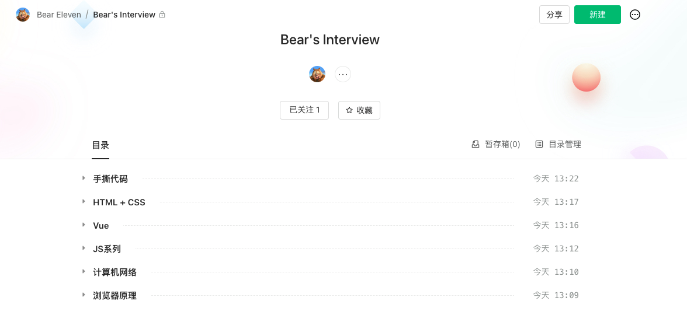Click the star 收藏 favorite button
The height and width of the screenshot is (329, 687).
pyautogui.click(x=359, y=110)
